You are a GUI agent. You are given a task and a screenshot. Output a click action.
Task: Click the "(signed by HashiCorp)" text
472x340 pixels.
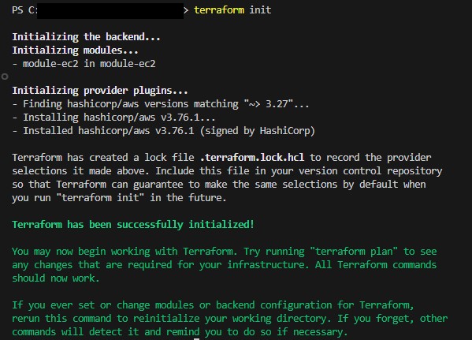[258, 131]
